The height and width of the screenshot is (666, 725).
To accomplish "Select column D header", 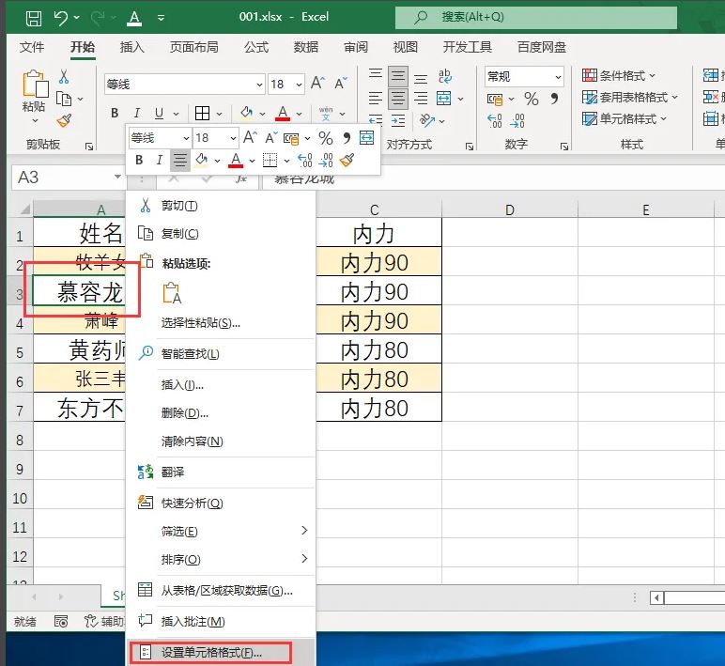I will 510,209.
